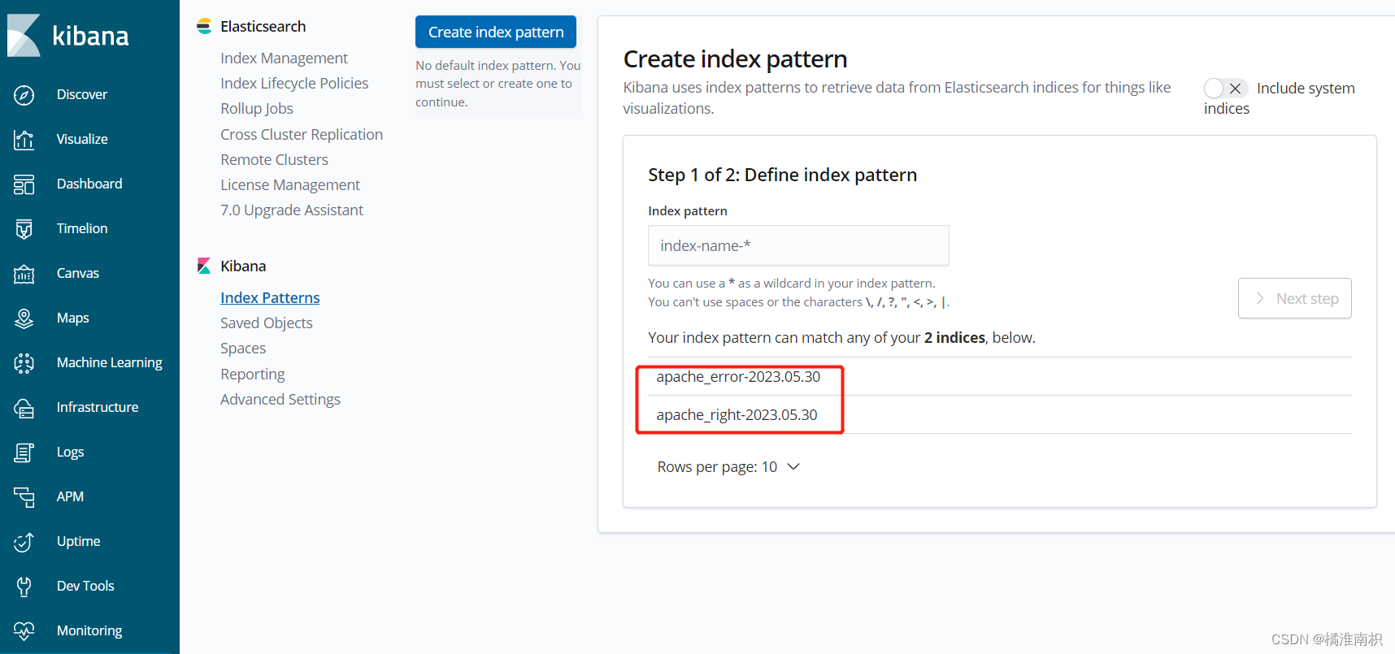Click the Elasticsearch section logo icon
The height and width of the screenshot is (654, 1395).
pyautogui.click(x=204, y=27)
